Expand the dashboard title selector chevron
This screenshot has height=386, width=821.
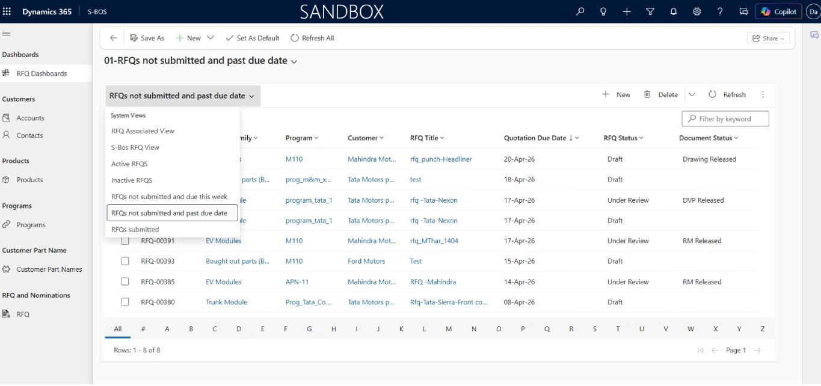294,61
